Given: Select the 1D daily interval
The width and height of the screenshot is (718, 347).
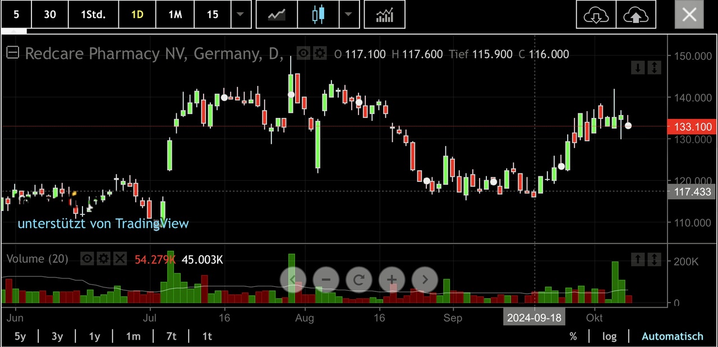Looking at the screenshot, I should [137, 15].
